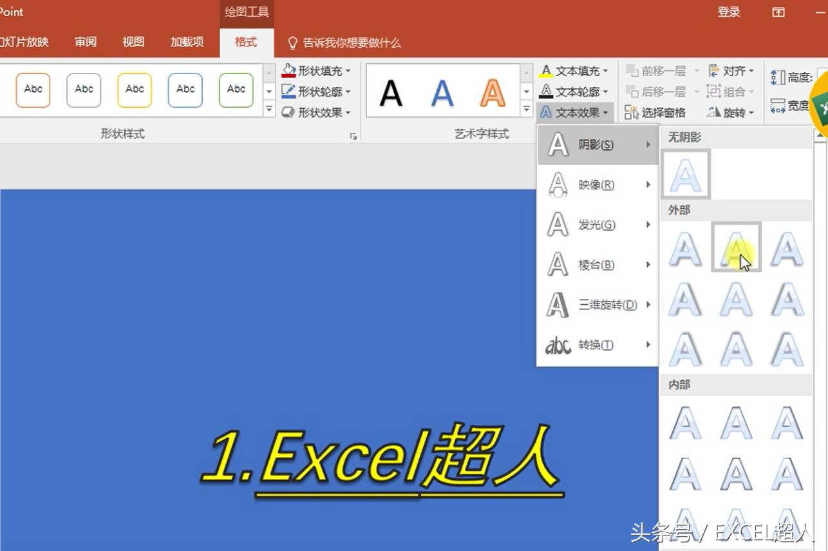This screenshot has height=551, width=828.
Task: Switch to the 审阅 tab
Action: pyautogui.click(x=86, y=43)
